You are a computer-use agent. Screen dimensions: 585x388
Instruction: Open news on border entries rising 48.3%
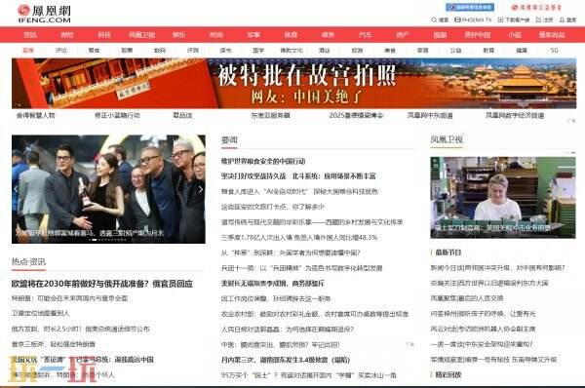(x=299, y=237)
